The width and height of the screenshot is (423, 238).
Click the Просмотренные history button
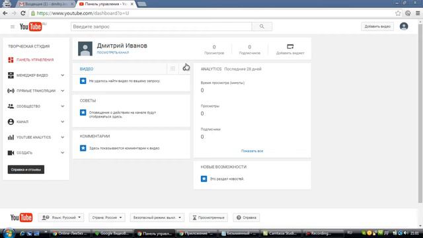[208, 218]
